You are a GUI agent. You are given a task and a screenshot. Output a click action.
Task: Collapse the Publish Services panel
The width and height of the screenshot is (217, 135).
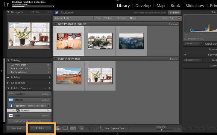click(x=8, y=88)
